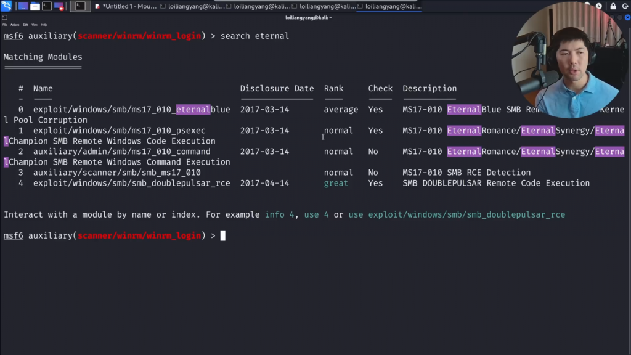The image size is (631, 355).
Task: Click the blue show desktop panel icon
Action: [23, 6]
